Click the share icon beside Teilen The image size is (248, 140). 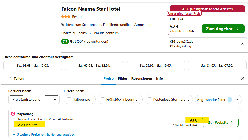[x=10, y=78]
